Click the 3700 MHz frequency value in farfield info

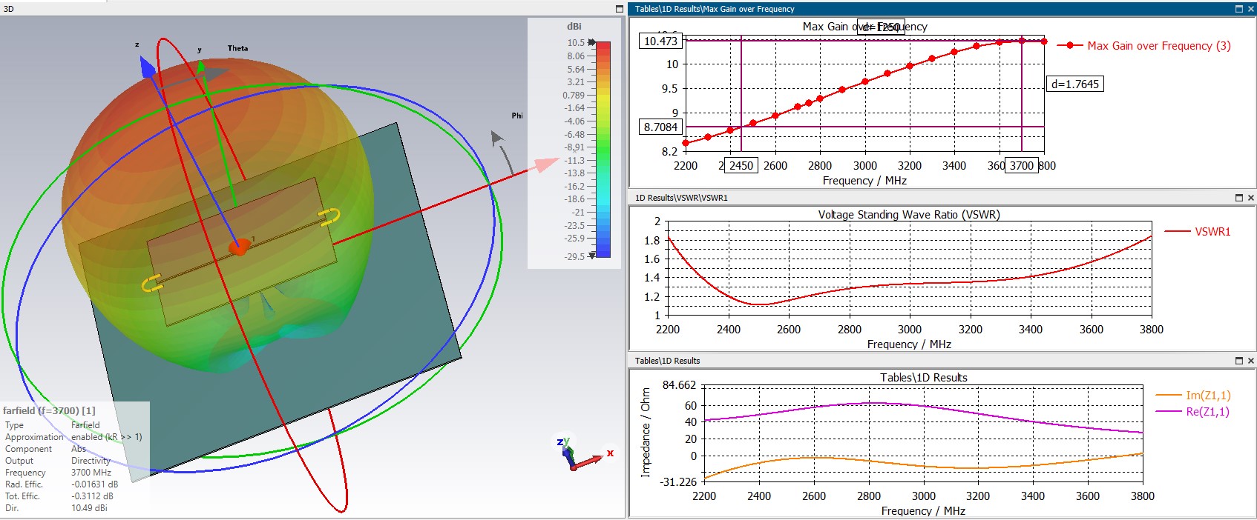[91, 473]
